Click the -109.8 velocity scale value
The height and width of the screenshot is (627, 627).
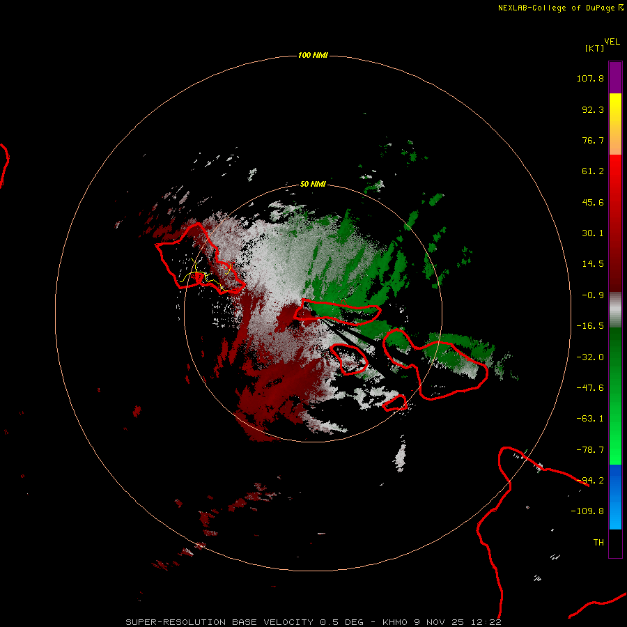coord(587,511)
